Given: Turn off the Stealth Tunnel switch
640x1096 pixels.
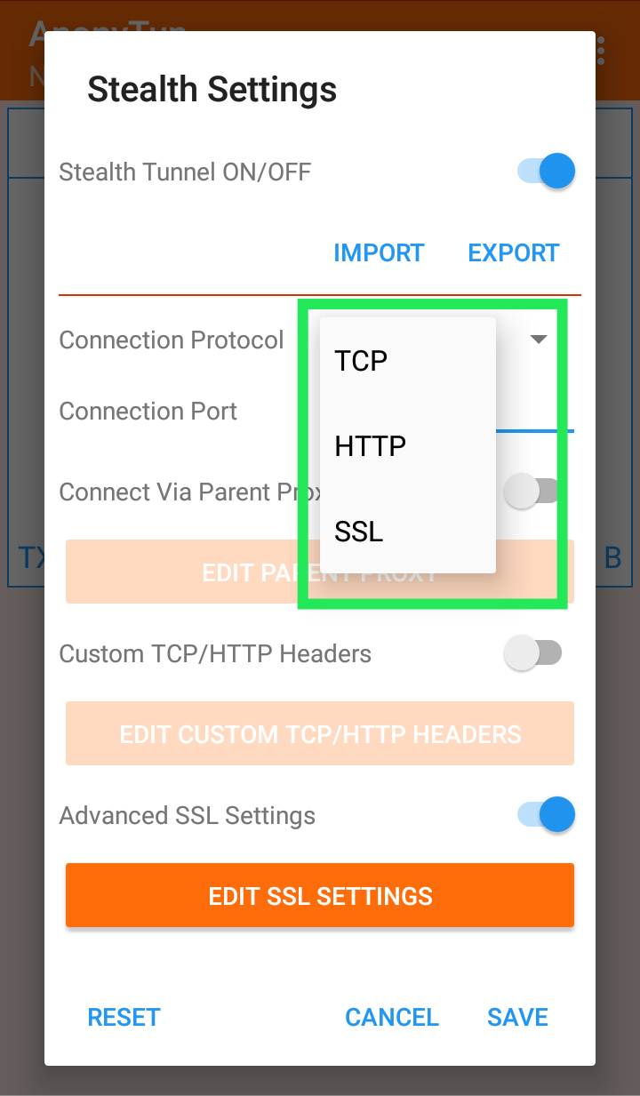Looking at the screenshot, I should (x=547, y=171).
